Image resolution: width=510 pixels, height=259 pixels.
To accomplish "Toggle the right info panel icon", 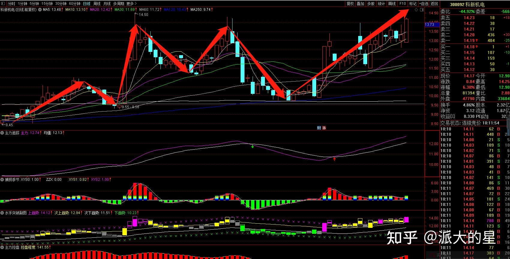I will coord(421,10).
